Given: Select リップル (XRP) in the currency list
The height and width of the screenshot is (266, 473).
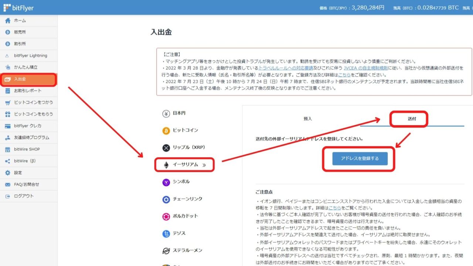Looking at the screenshot, I should [x=189, y=148].
